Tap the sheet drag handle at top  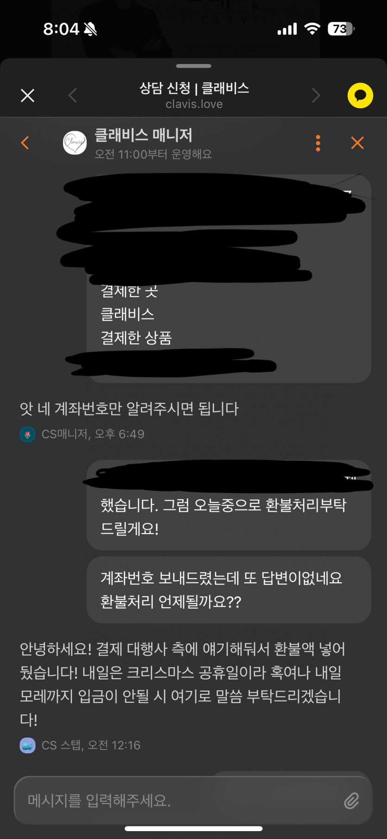pyautogui.click(x=194, y=66)
